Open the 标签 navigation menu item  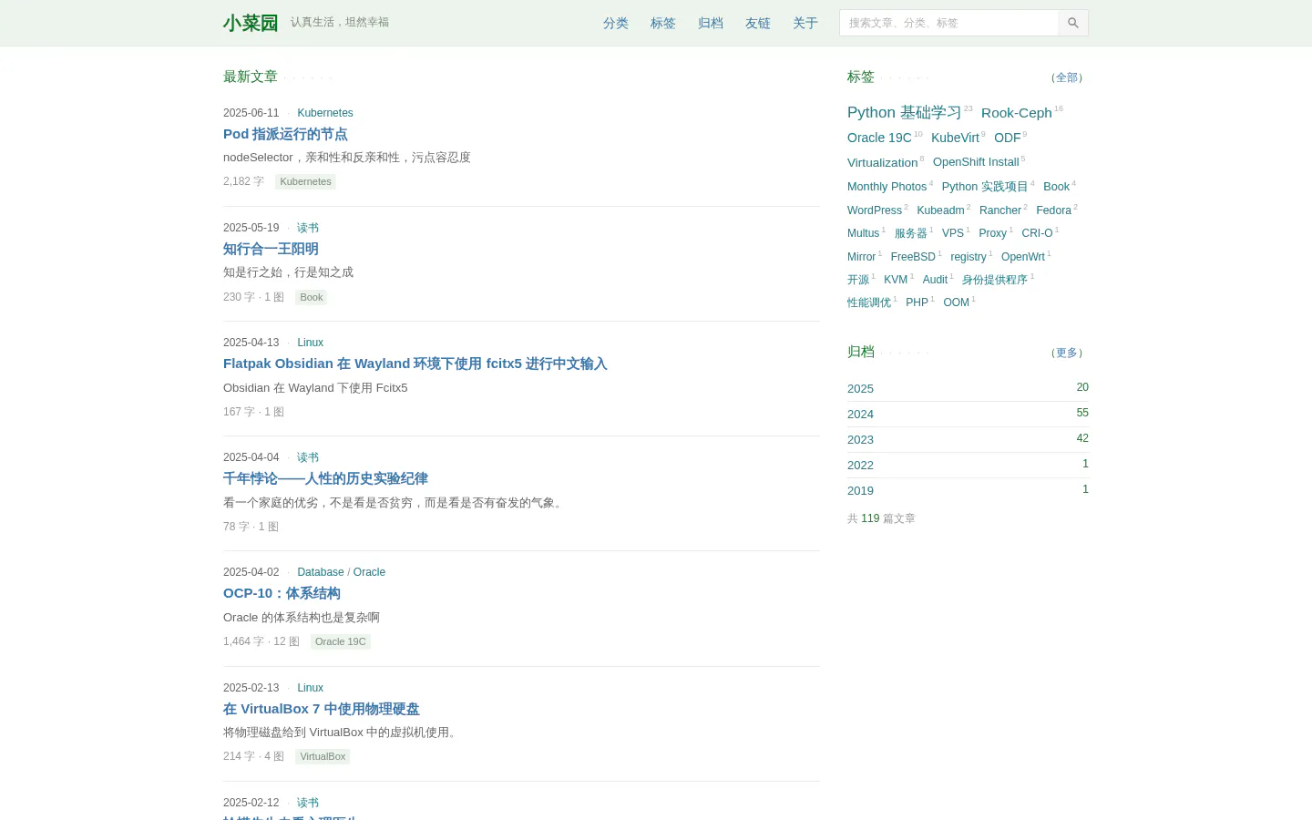(x=663, y=23)
